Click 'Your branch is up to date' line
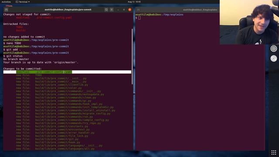279x157 pixels. (41, 62)
